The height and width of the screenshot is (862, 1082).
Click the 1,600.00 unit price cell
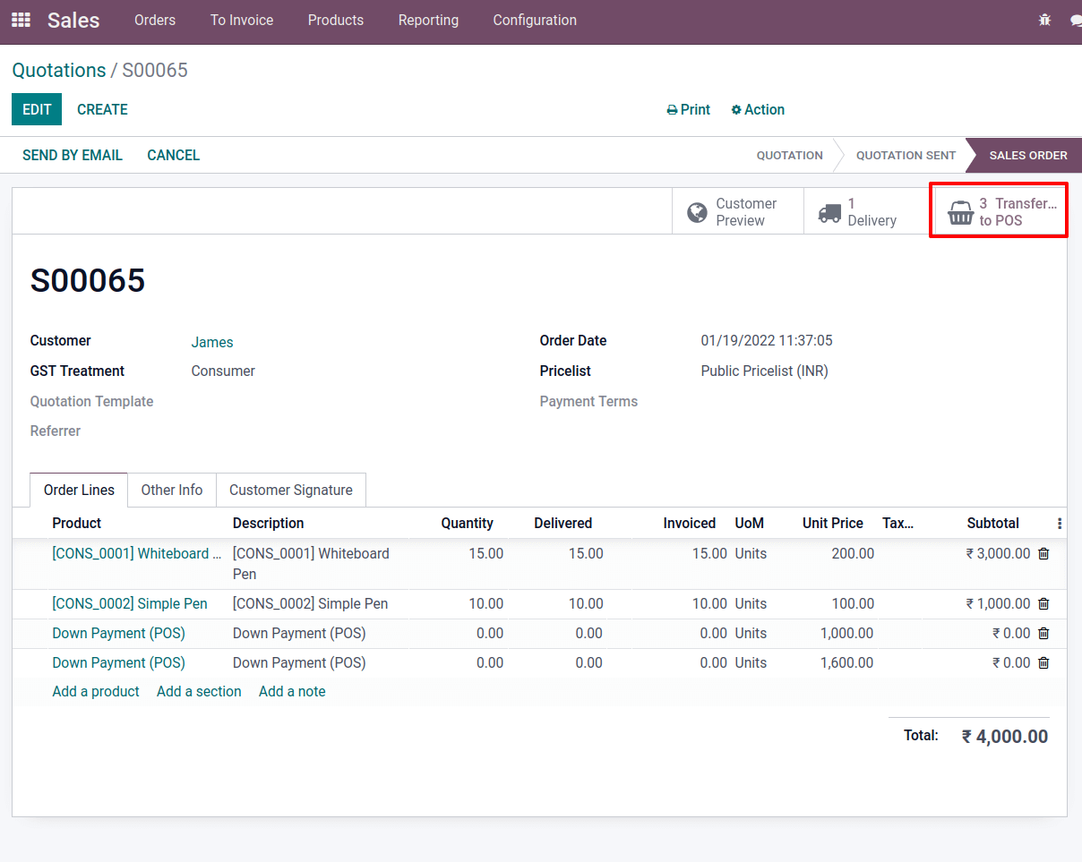point(846,662)
